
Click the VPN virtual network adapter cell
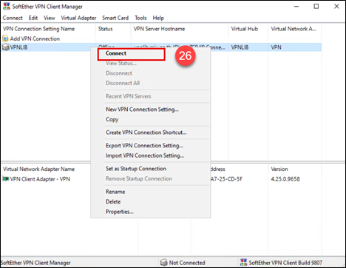[x=276, y=47]
